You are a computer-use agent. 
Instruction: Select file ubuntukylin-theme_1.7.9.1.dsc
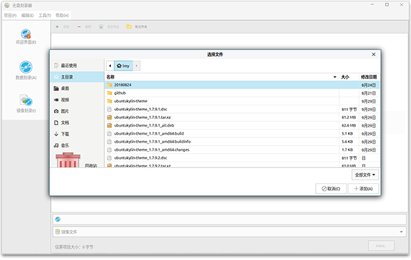click(241, 109)
